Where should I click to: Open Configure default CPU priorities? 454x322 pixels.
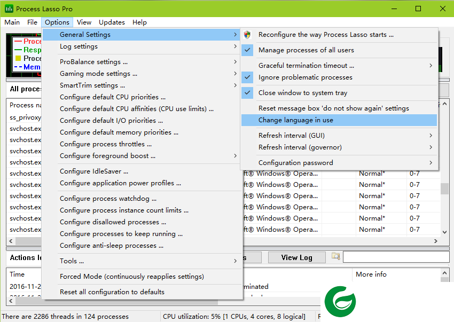142,97
